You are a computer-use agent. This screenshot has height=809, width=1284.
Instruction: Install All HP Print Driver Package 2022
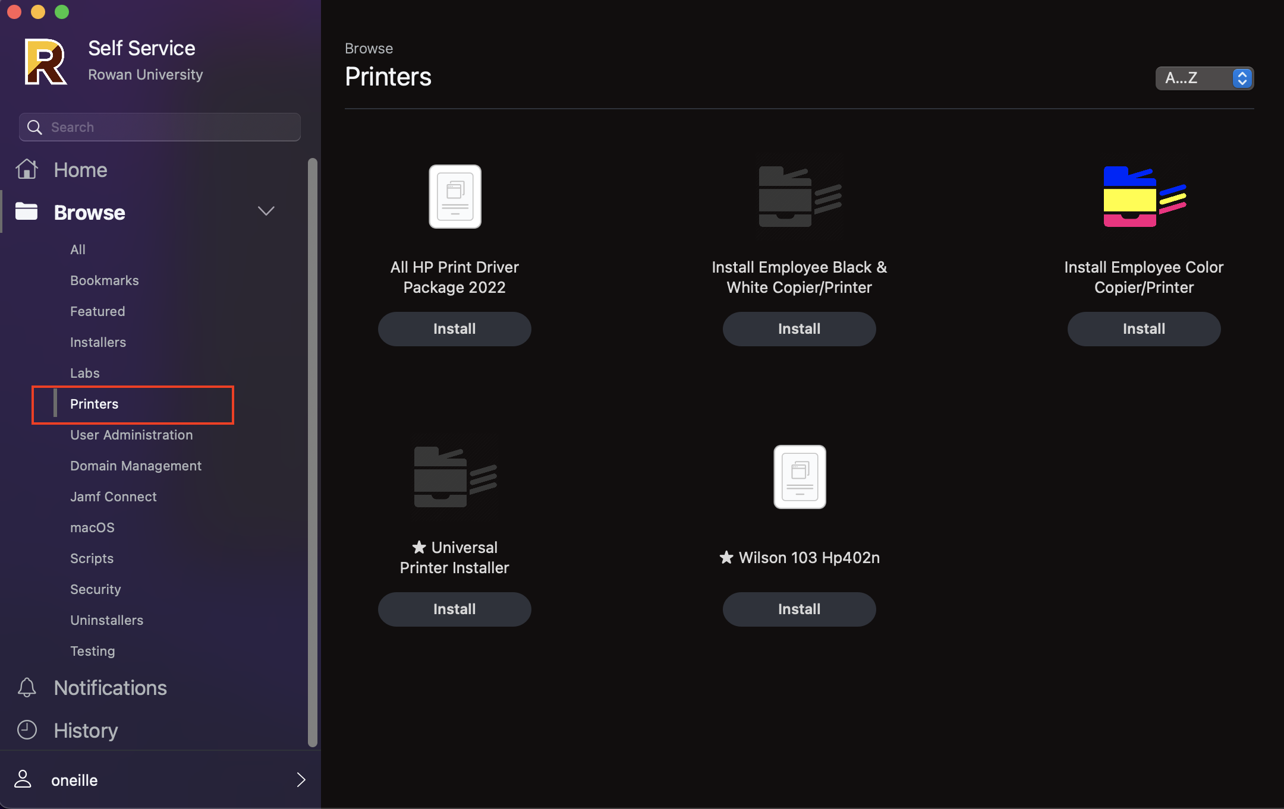click(x=454, y=329)
